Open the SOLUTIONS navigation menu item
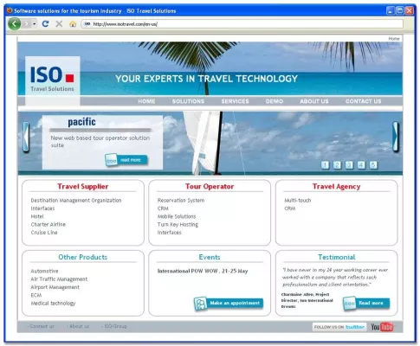 [x=188, y=101]
